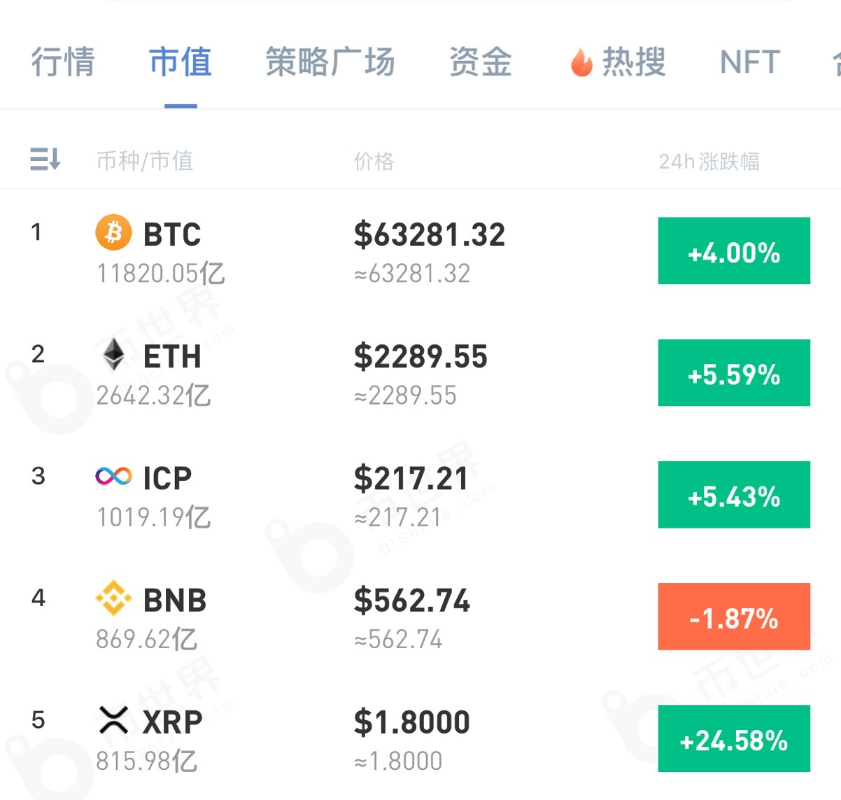Toggle XRP +24.58% change badge
The width and height of the screenshot is (841, 800).
click(x=734, y=738)
